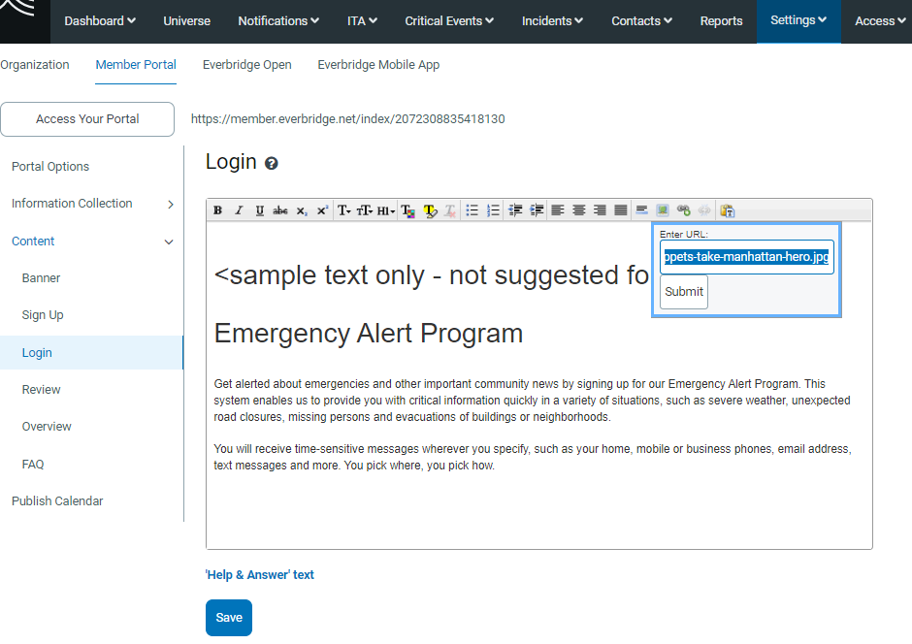Open Portal Options in the sidebar
The height and width of the screenshot is (644, 912).
pyautogui.click(x=50, y=166)
